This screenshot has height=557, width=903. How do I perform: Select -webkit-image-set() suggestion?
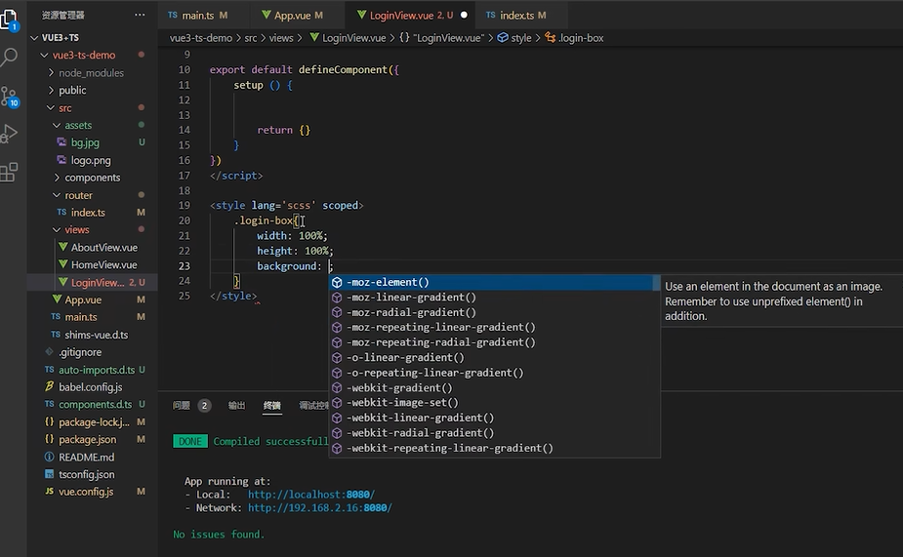494,402
